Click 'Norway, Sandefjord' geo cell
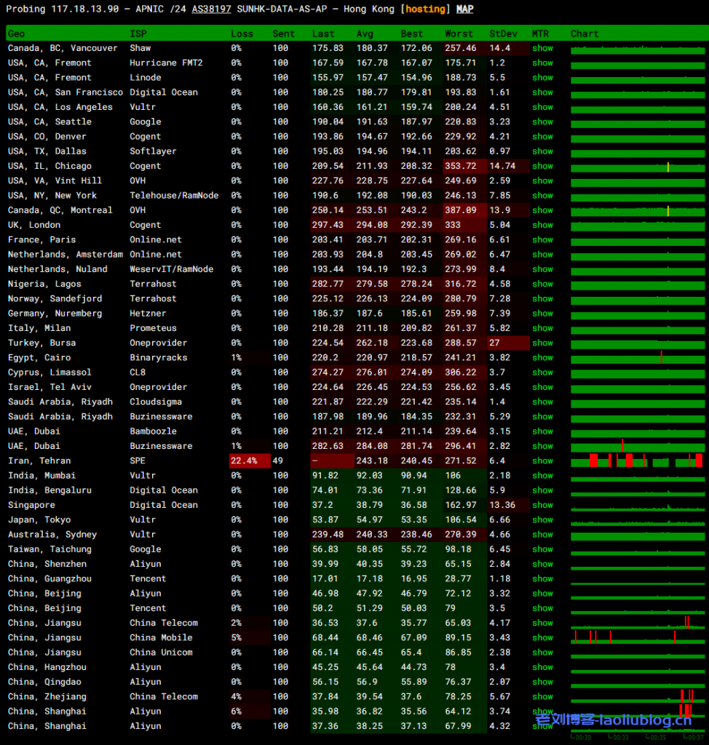This screenshot has height=745, width=709. (x=55, y=298)
